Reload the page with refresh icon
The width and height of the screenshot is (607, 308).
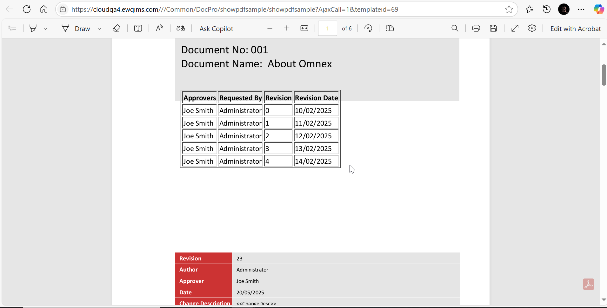click(x=27, y=9)
